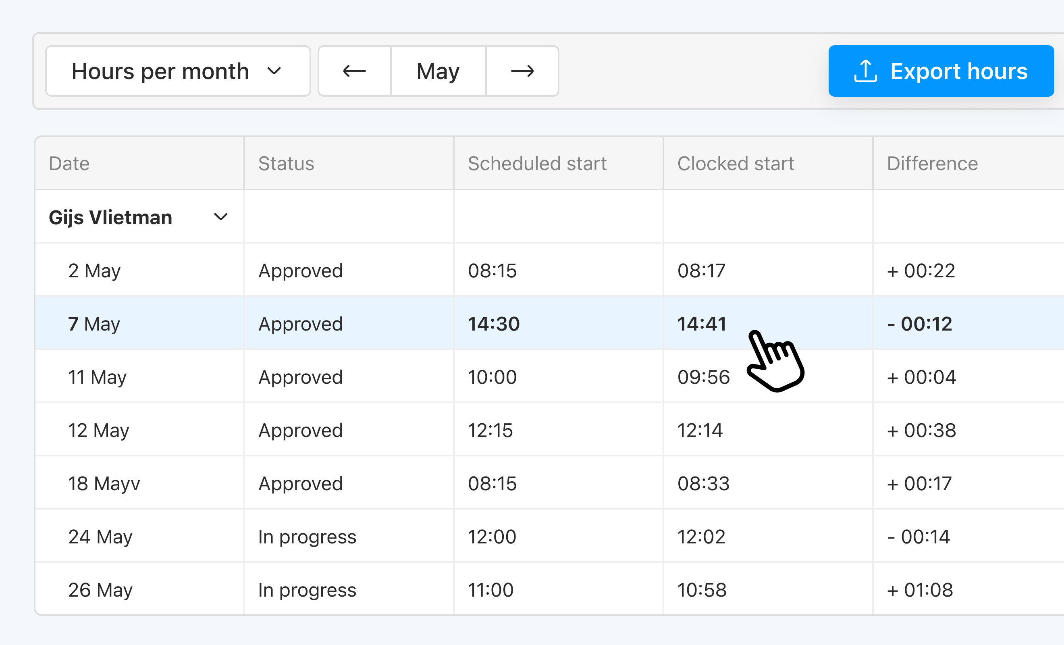1064x645 pixels.
Task: Click the clocked start time 14:41
Action: coord(702,324)
